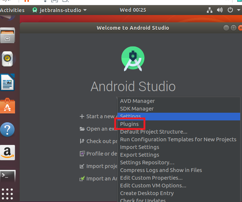Open Activities overview
242x202 pixels.
[12, 10]
